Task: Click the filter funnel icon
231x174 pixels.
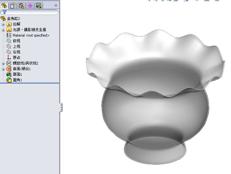Action: coord(5,12)
